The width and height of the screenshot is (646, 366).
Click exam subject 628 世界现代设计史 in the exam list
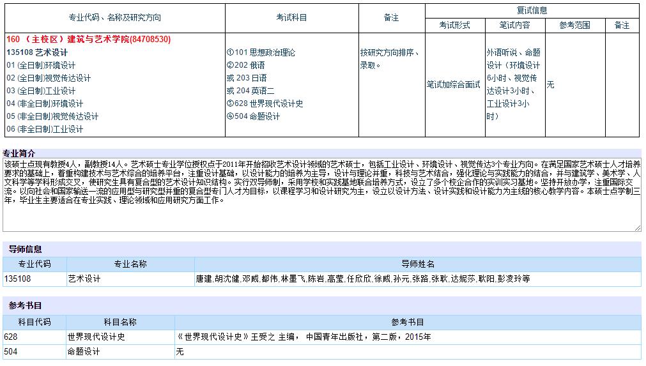(265, 103)
